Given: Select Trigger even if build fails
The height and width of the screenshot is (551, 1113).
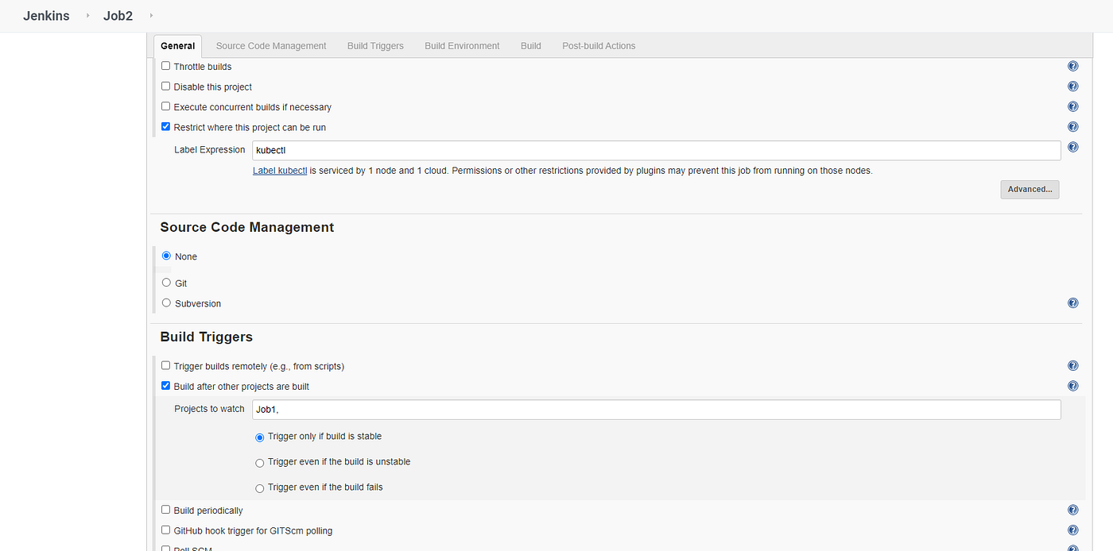Looking at the screenshot, I should (259, 487).
